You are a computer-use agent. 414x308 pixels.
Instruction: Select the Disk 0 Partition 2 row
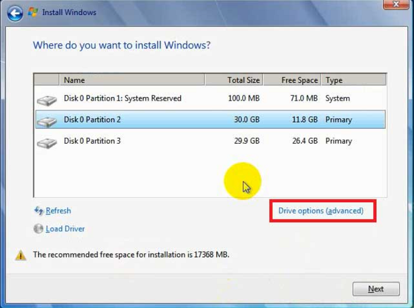click(93, 120)
